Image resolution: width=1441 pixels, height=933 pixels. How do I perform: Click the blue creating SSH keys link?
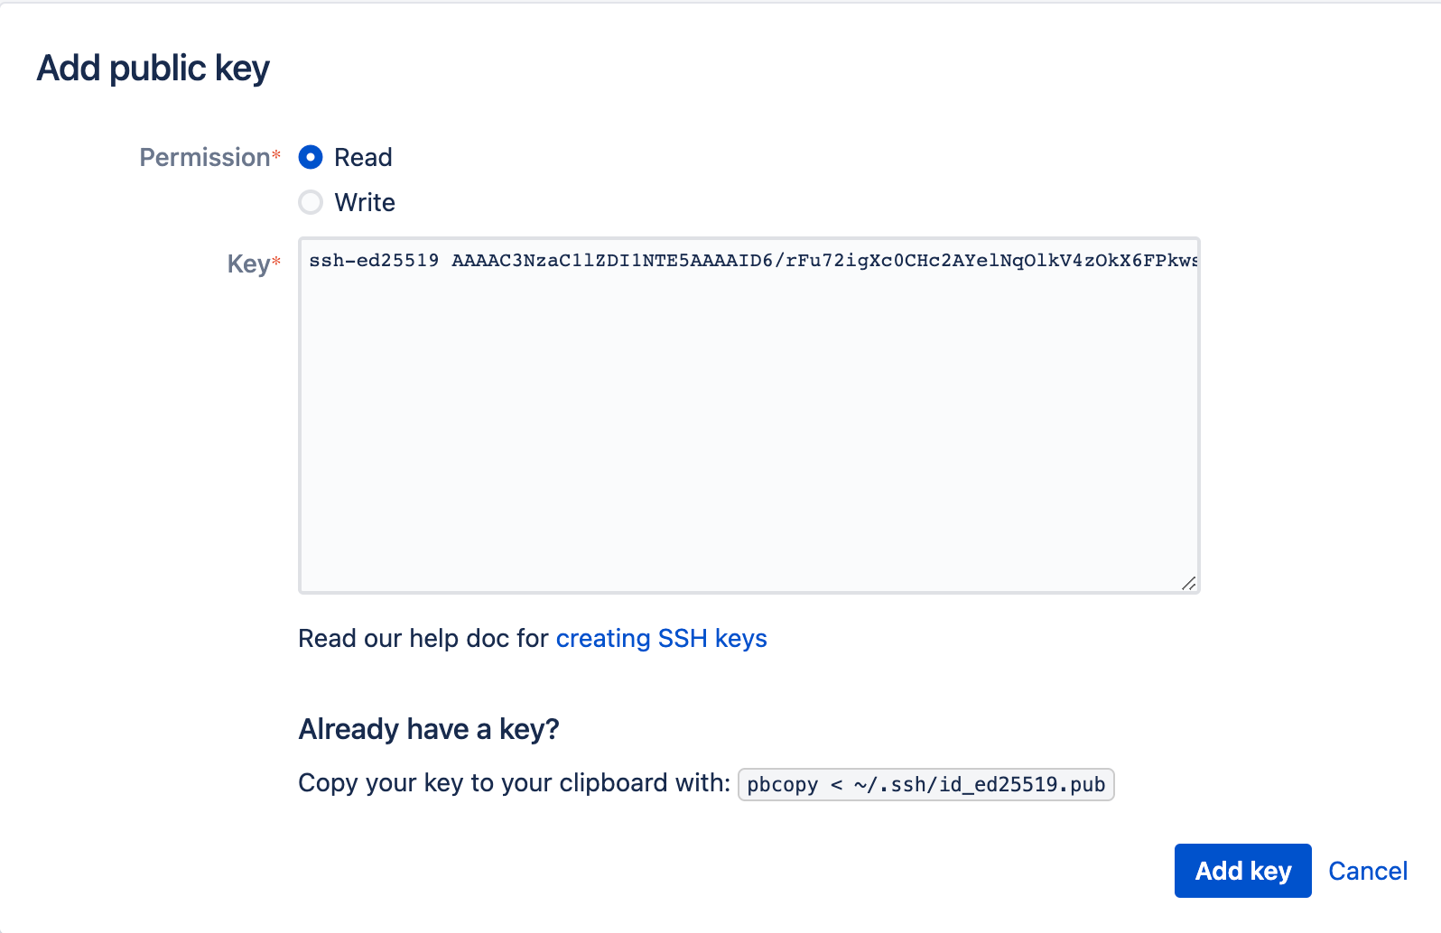tap(661, 638)
